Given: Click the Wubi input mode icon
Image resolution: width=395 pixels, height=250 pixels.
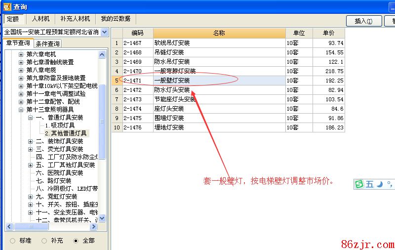Looking at the screenshot, I should click(x=369, y=184).
